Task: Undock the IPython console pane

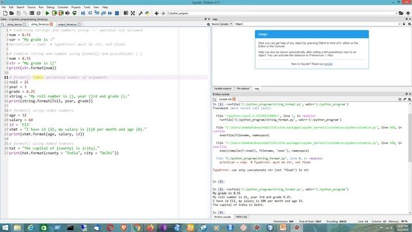Action: point(406,94)
